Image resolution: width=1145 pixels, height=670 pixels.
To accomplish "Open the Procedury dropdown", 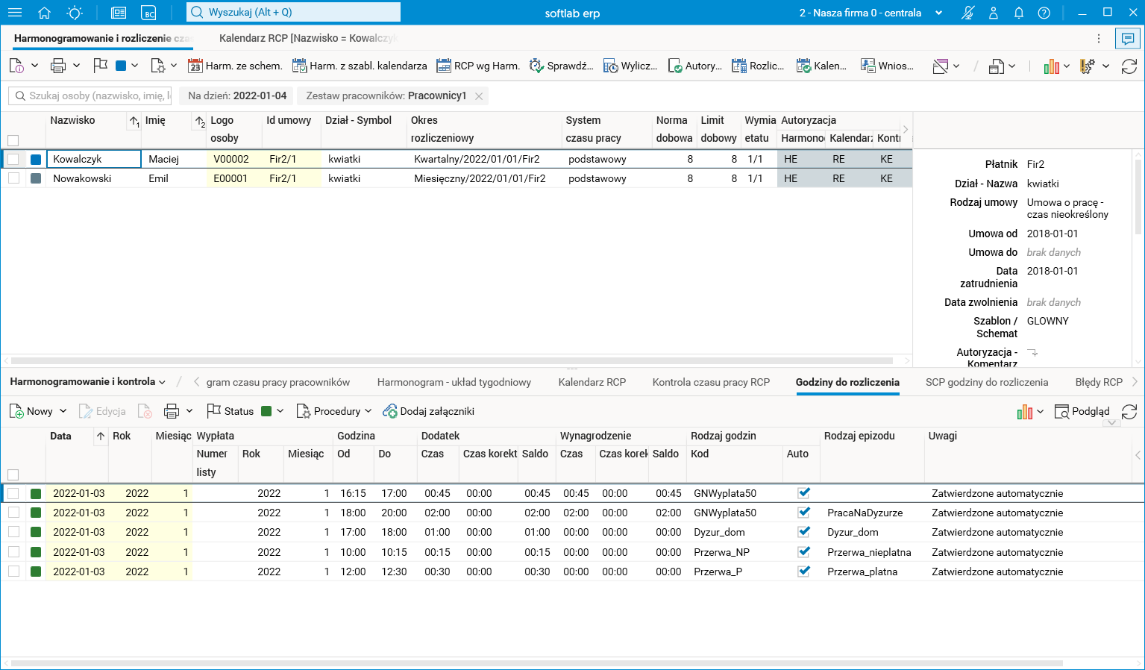I will click(x=334, y=411).
